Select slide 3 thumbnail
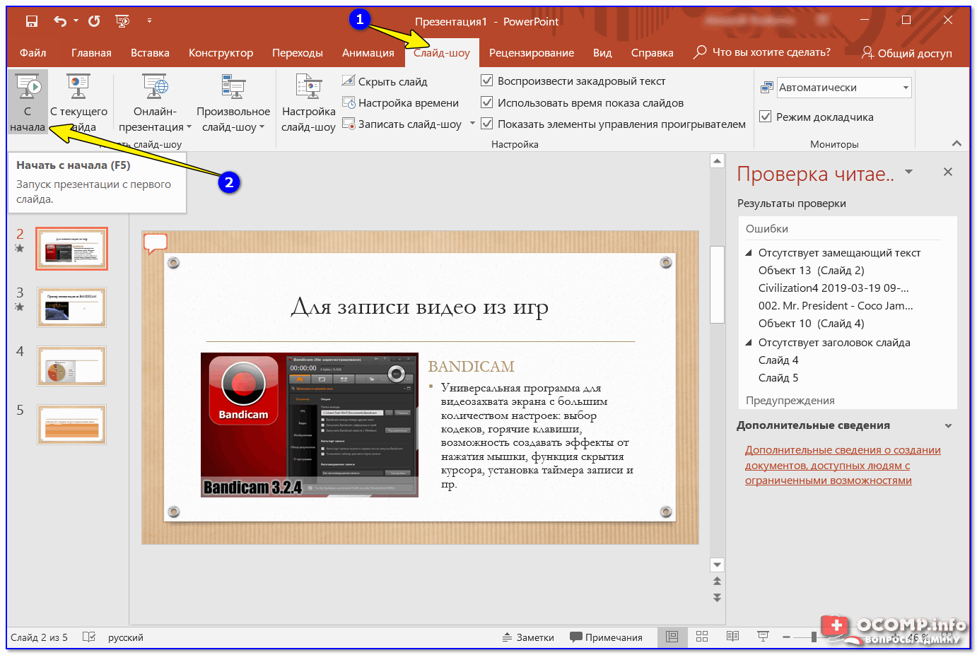The width and height of the screenshot is (977, 655). (x=71, y=307)
